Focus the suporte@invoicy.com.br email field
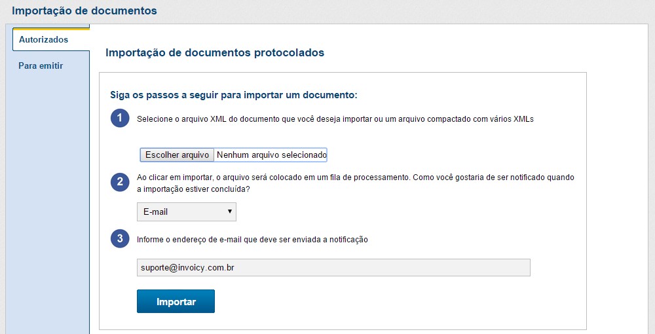Viewport: 655px width, 334px height. click(333, 268)
